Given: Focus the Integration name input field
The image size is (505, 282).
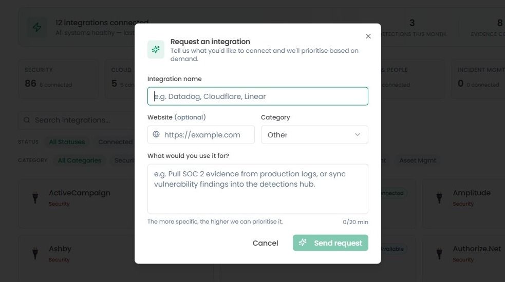Looking at the screenshot, I should (258, 96).
